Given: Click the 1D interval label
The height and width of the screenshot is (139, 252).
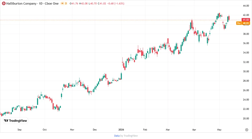Looking at the screenshot, I should tap(41, 4).
